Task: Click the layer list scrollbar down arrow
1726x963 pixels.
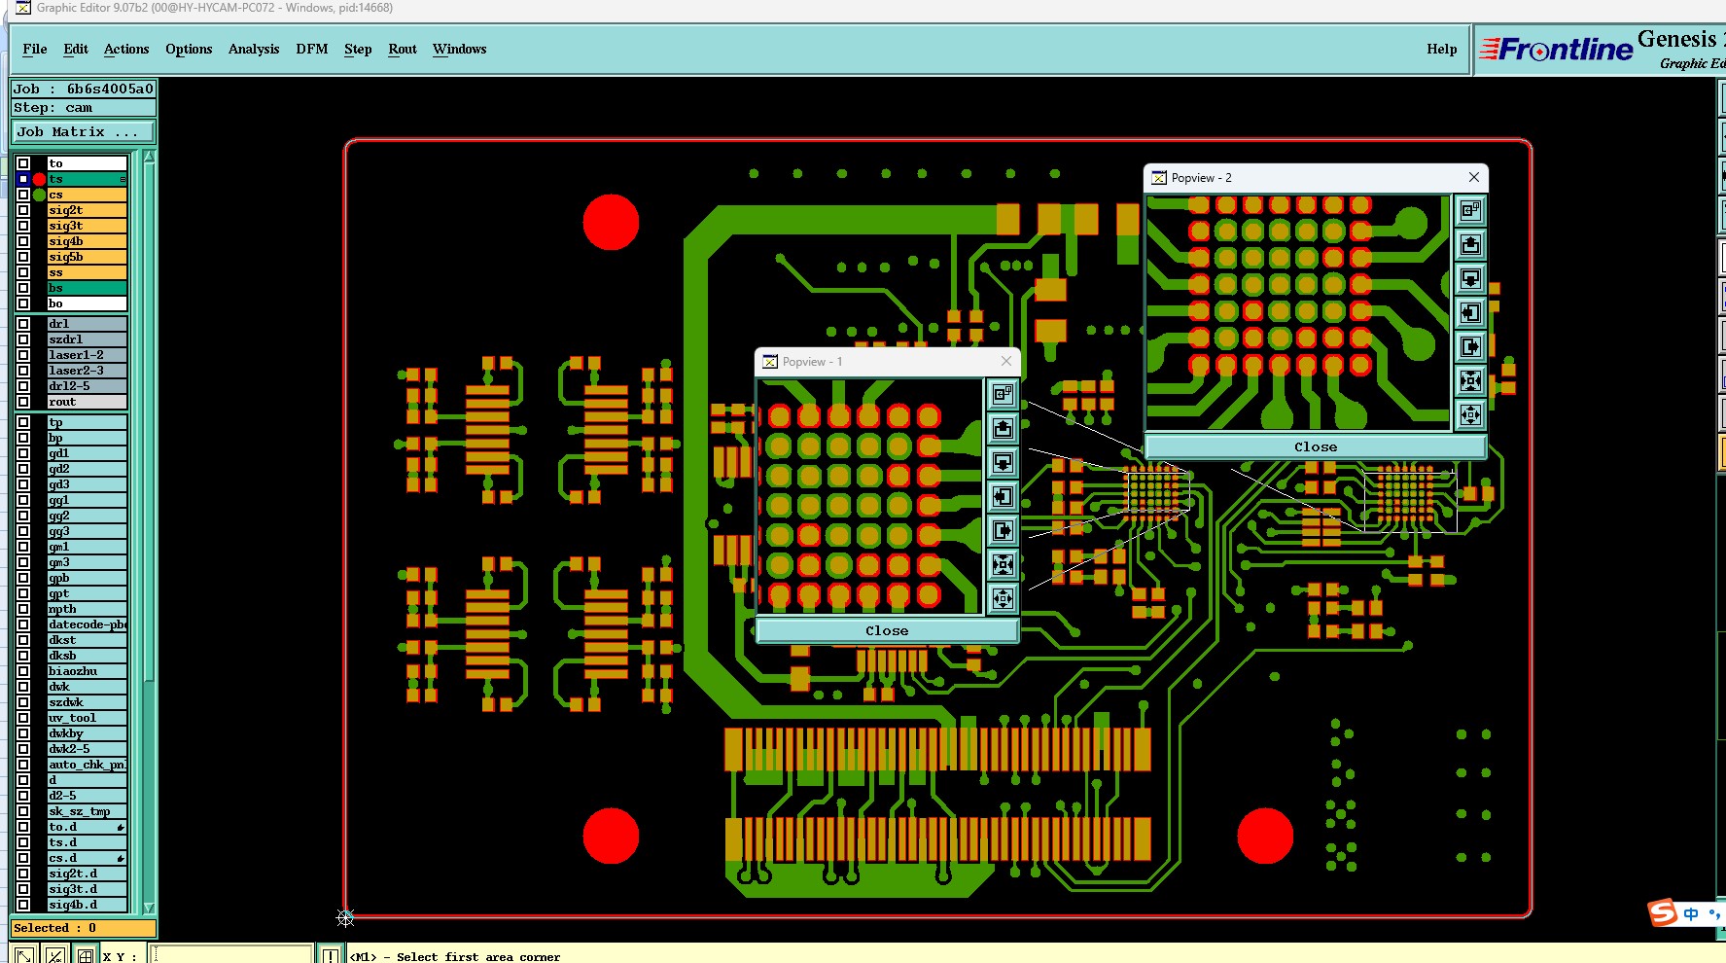Action: pyautogui.click(x=149, y=908)
